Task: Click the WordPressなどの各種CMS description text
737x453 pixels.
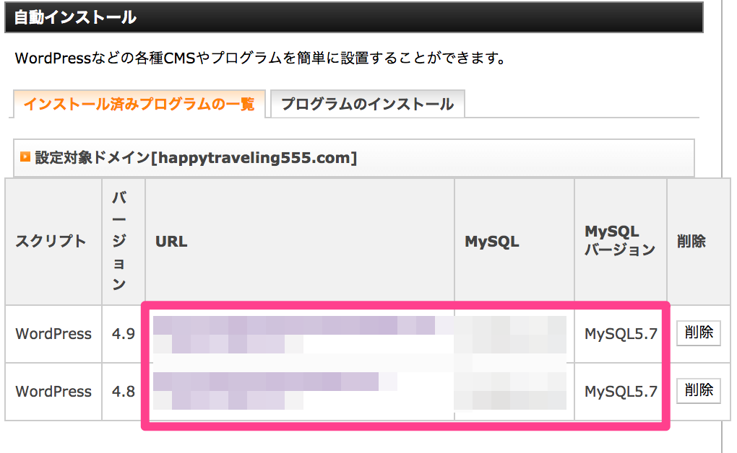Action: pos(260,58)
